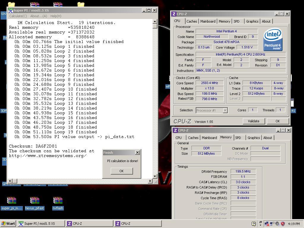This screenshot has width=304, height=228.
Task: Click the help question mark tray icon
Action: click(254, 224)
